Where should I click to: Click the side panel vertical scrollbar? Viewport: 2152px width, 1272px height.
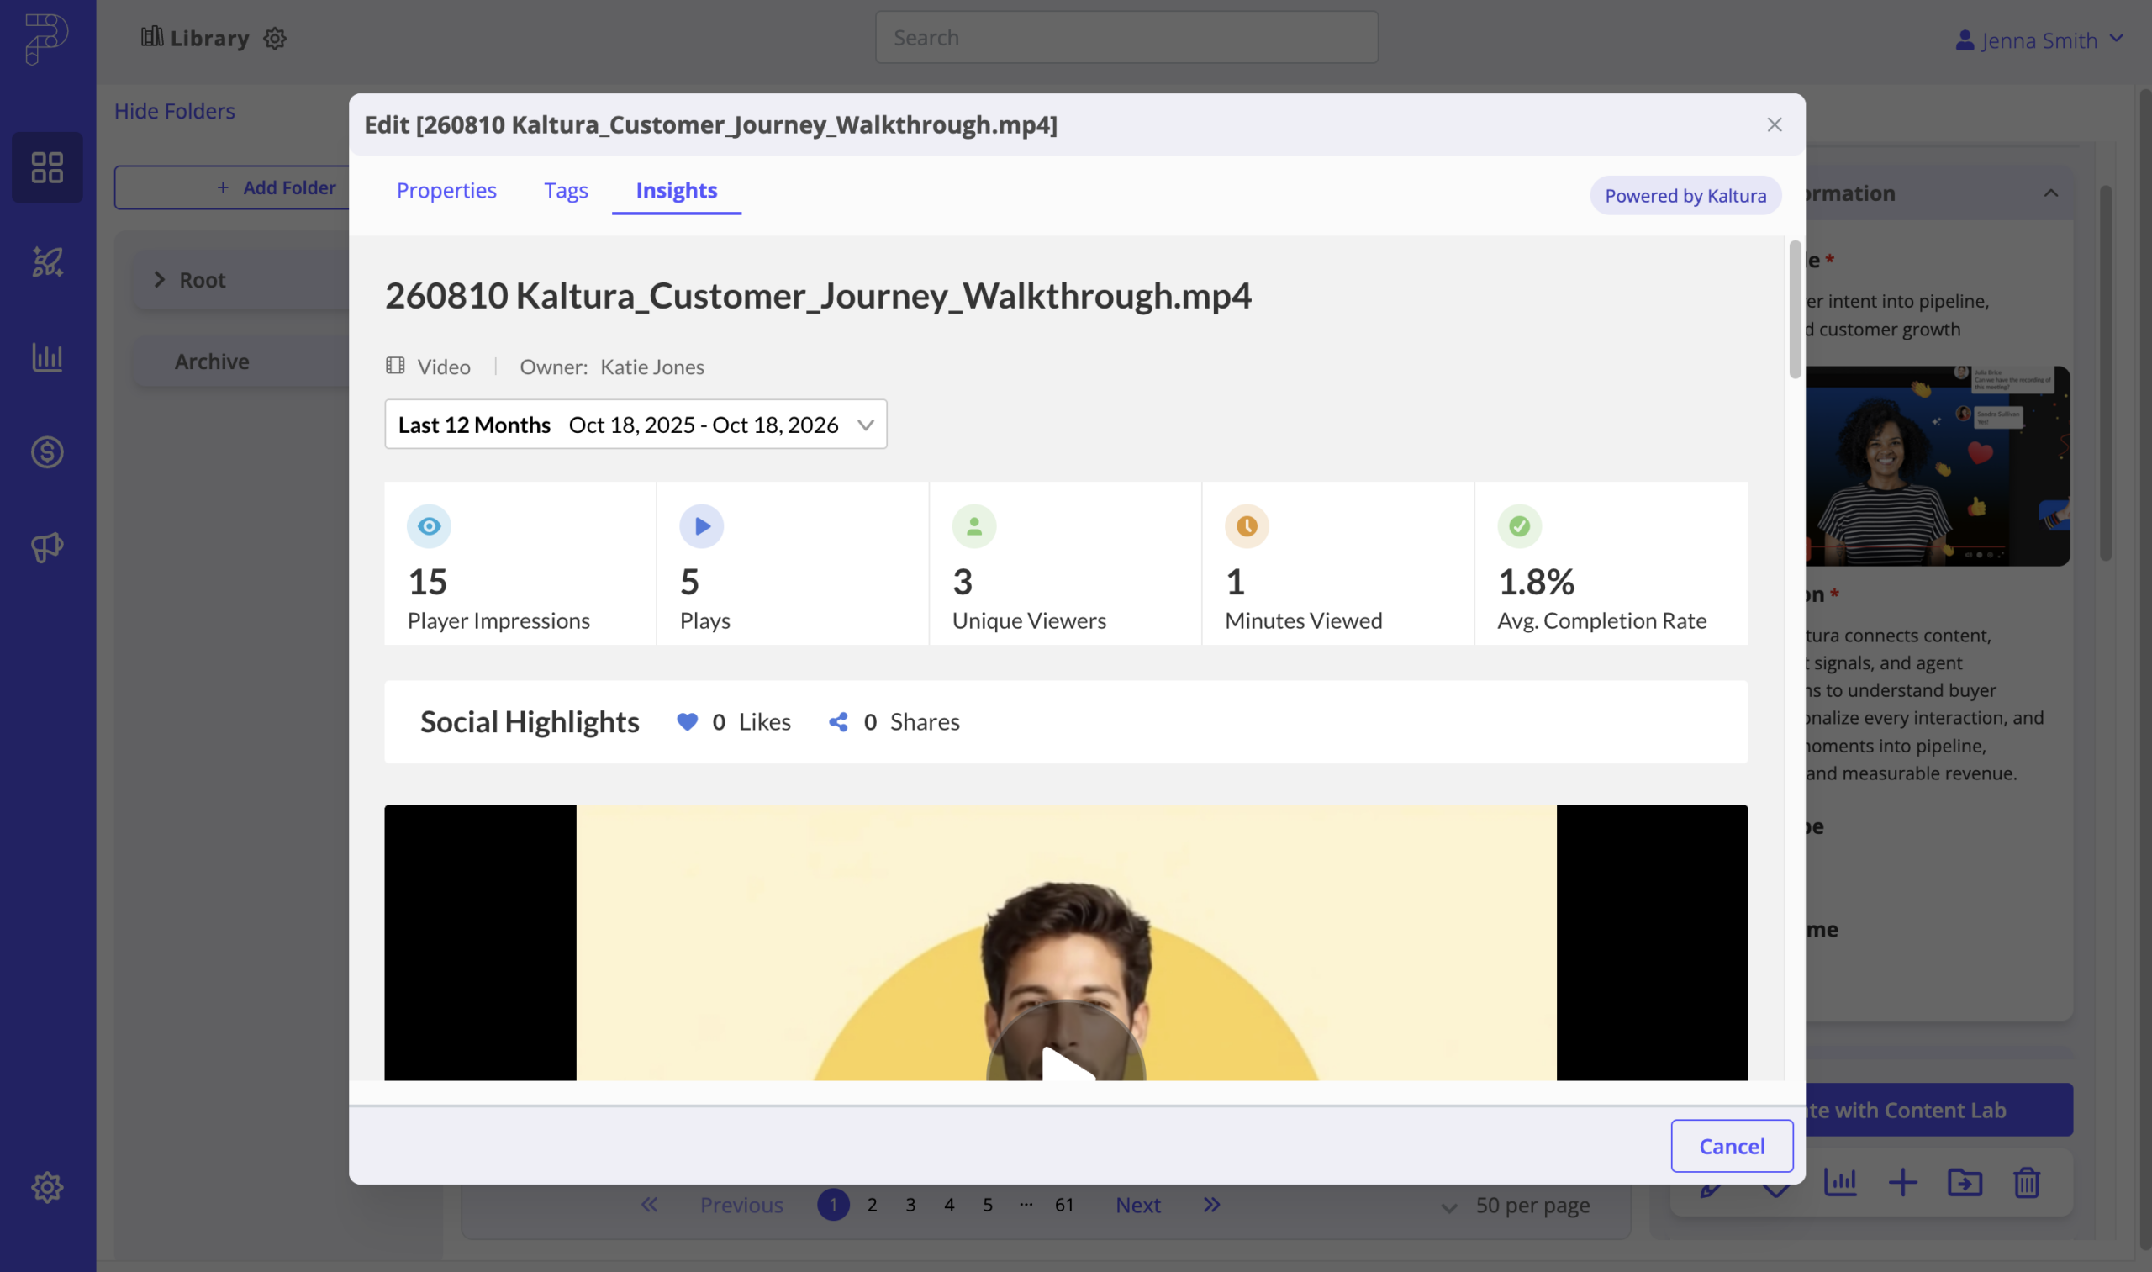pyautogui.click(x=2106, y=373)
